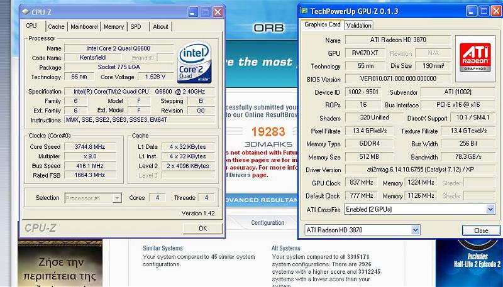Click the Name field showing Intel Core 2 Quad Q6600

pyautogui.click(x=119, y=48)
